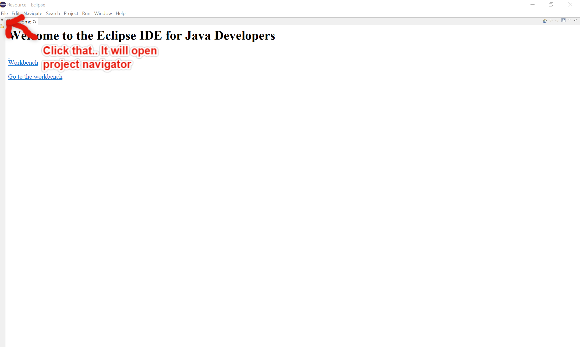Minimize the Welcome view

pyautogui.click(x=570, y=20)
